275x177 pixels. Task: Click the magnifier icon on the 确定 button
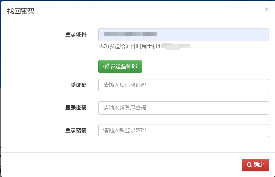249,165
